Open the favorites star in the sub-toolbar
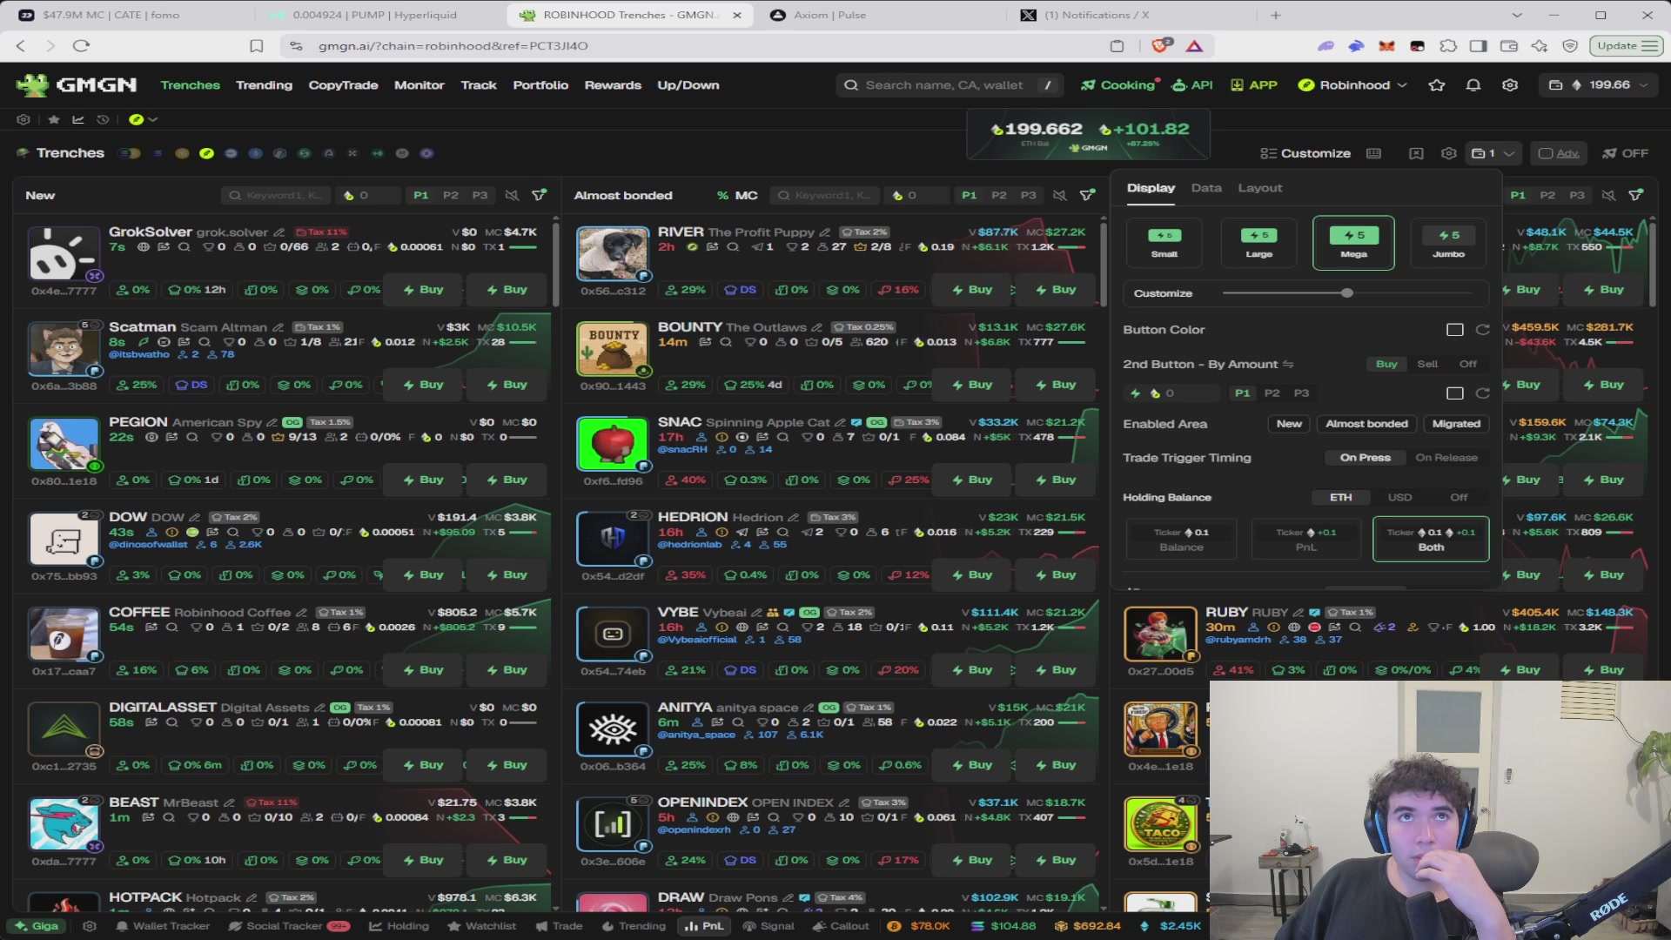Image resolution: width=1671 pixels, height=940 pixels. pyautogui.click(x=54, y=119)
